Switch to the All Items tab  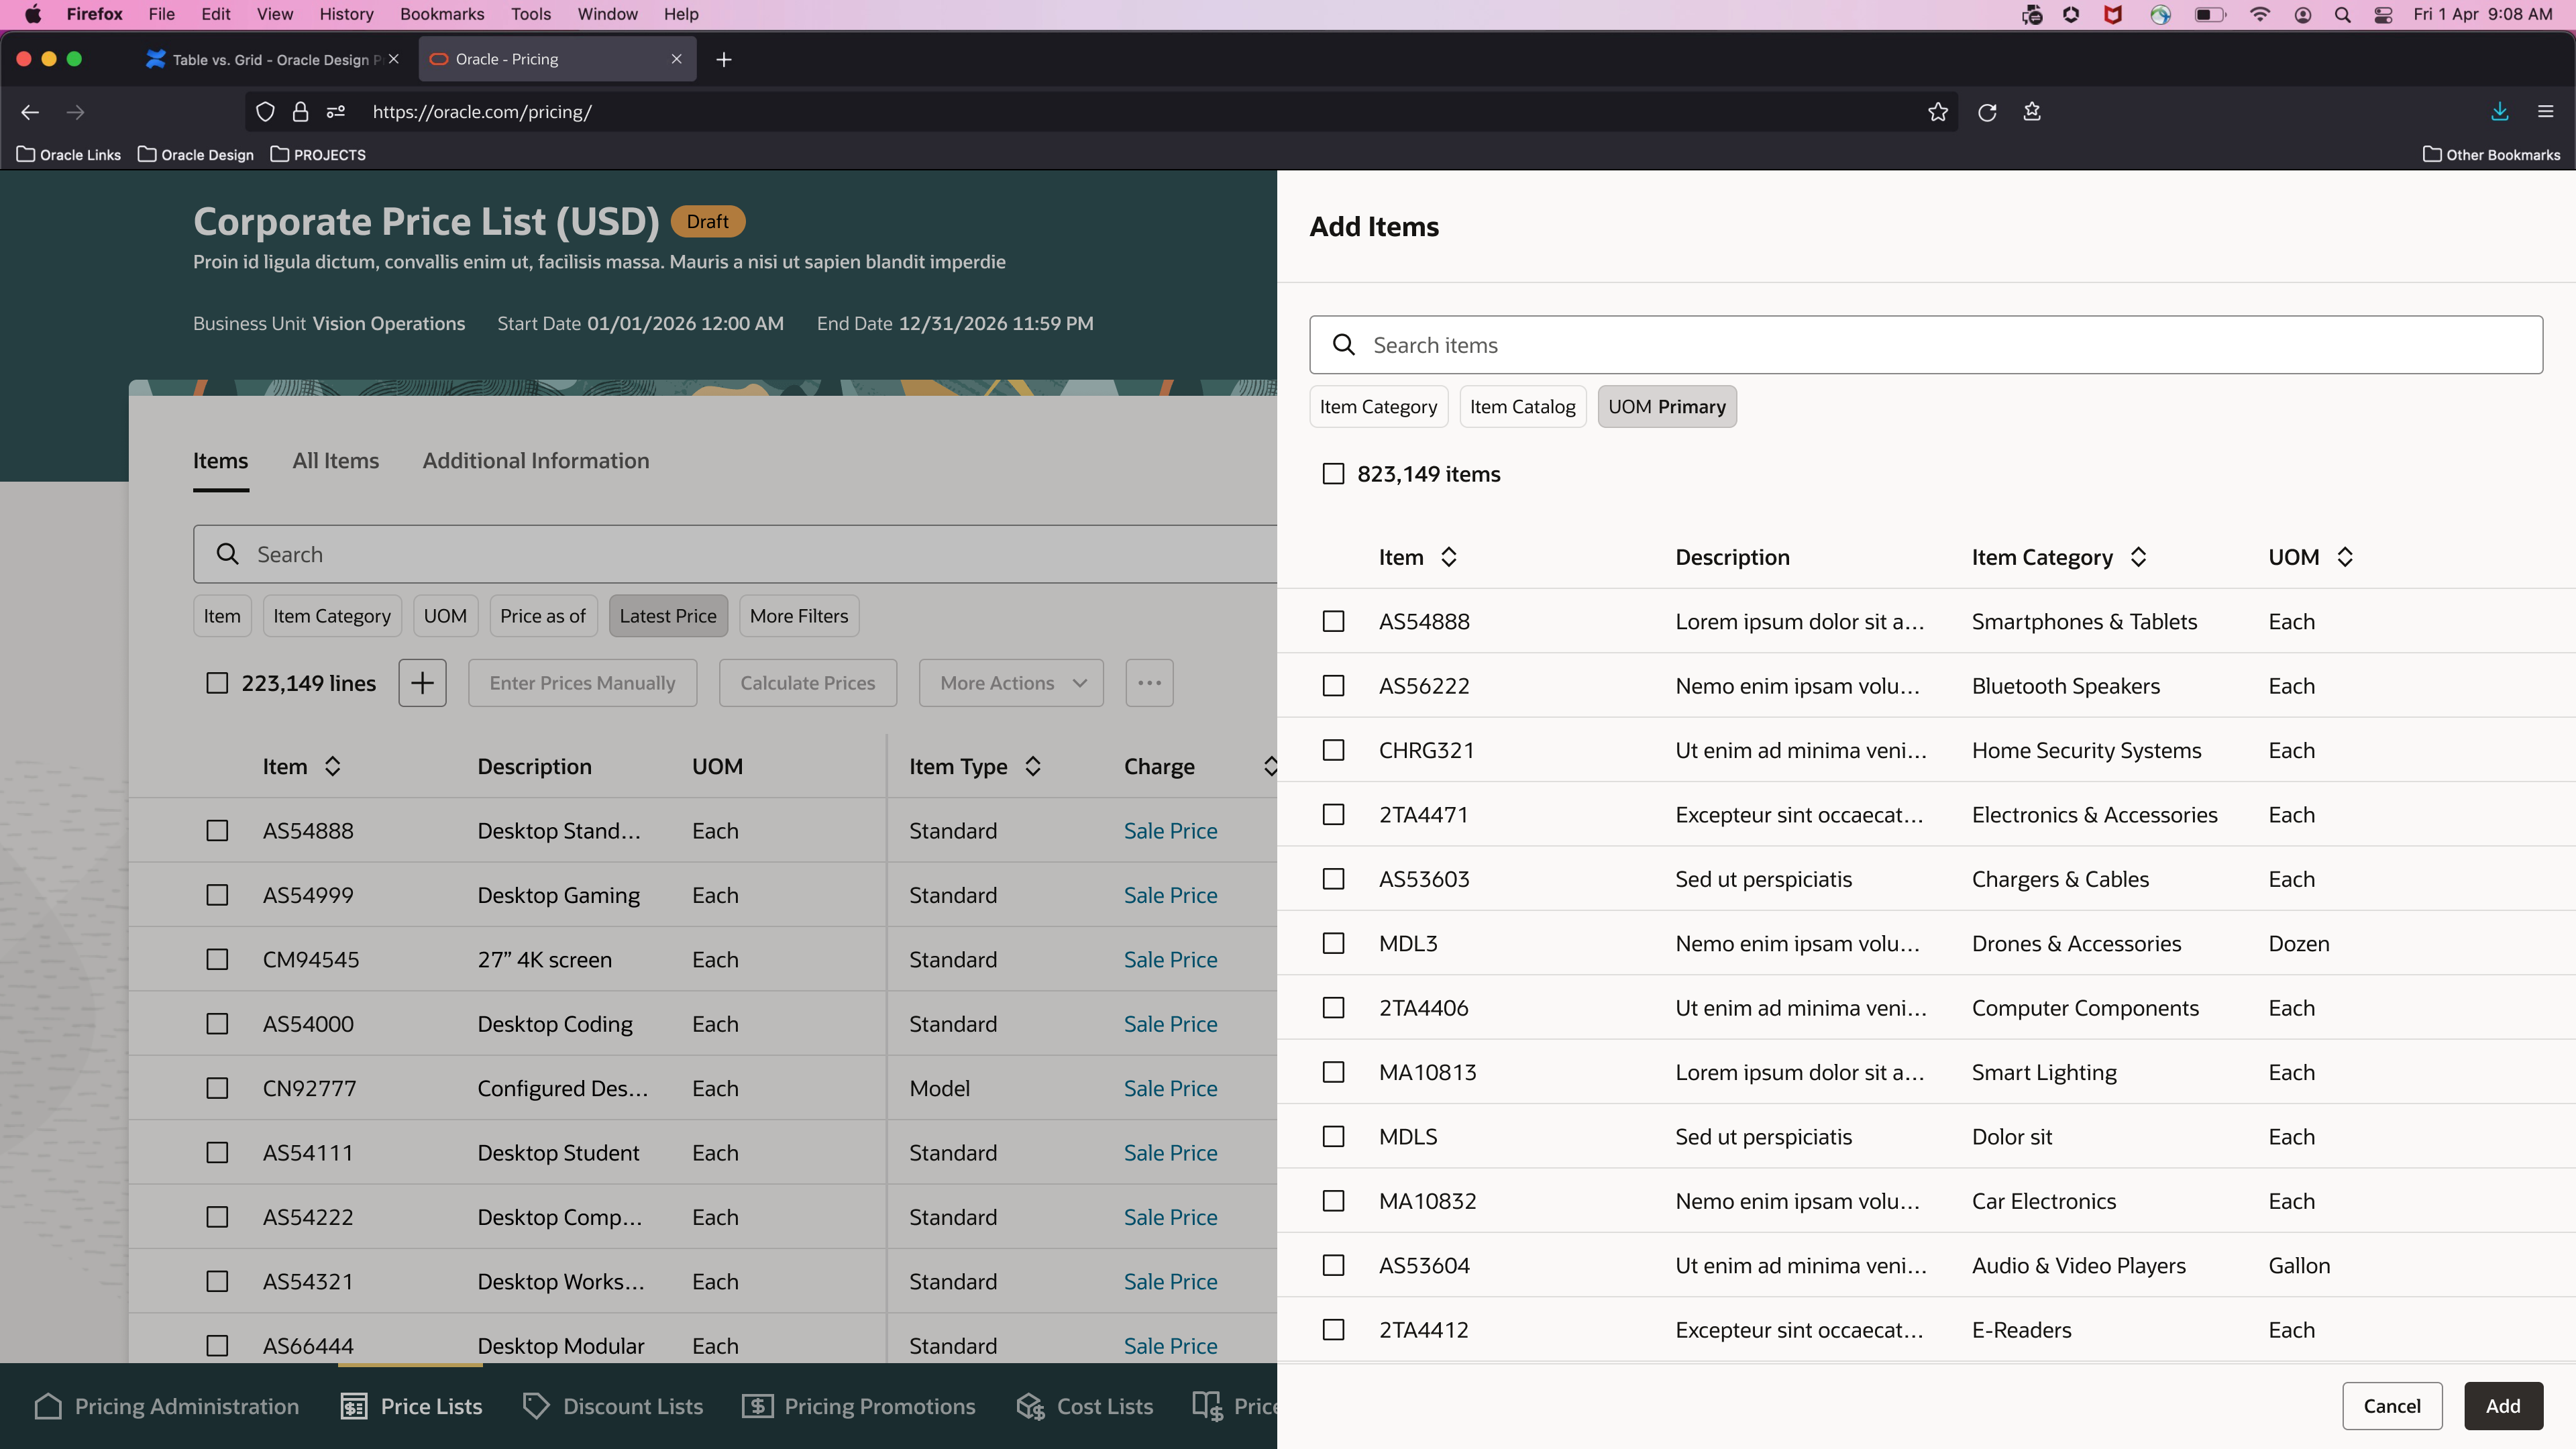(335, 461)
